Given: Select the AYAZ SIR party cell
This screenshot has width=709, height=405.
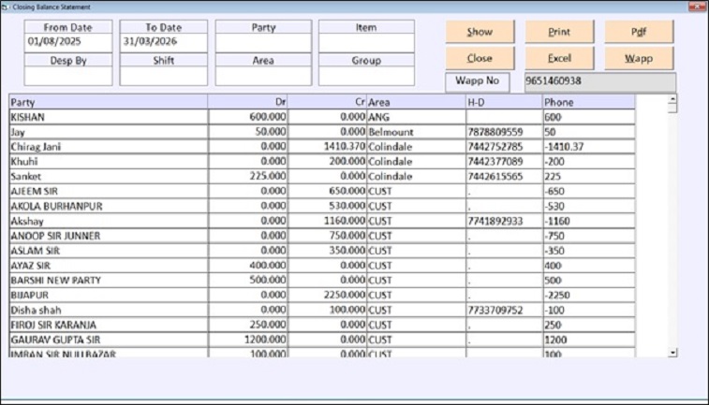Looking at the screenshot, I should click(x=109, y=266).
